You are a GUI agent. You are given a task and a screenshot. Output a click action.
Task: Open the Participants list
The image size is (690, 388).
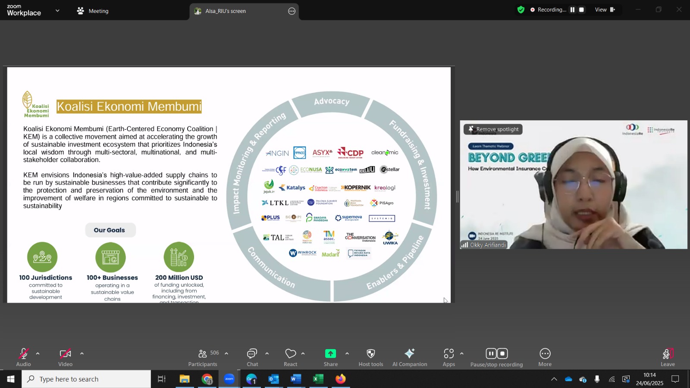click(x=203, y=357)
